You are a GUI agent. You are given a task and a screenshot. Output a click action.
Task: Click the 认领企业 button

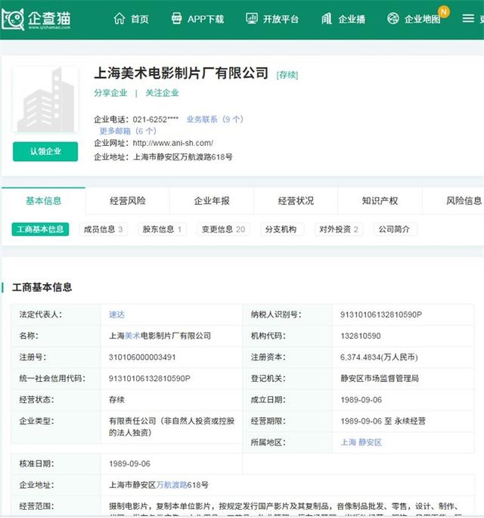click(45, 152)
